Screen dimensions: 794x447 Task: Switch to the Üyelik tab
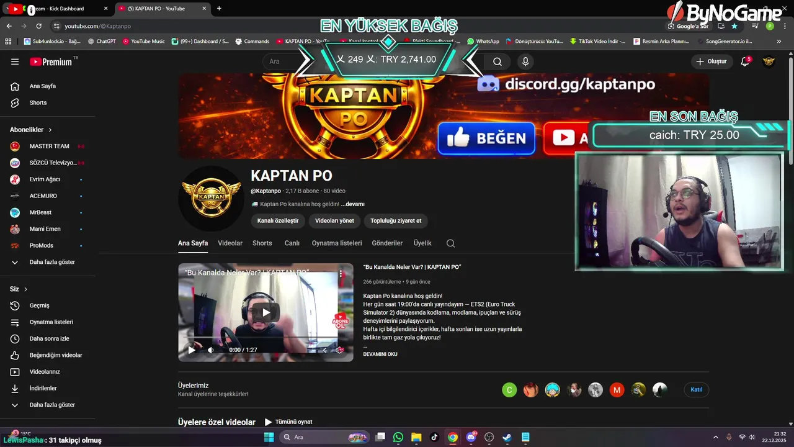click(422, 243)
